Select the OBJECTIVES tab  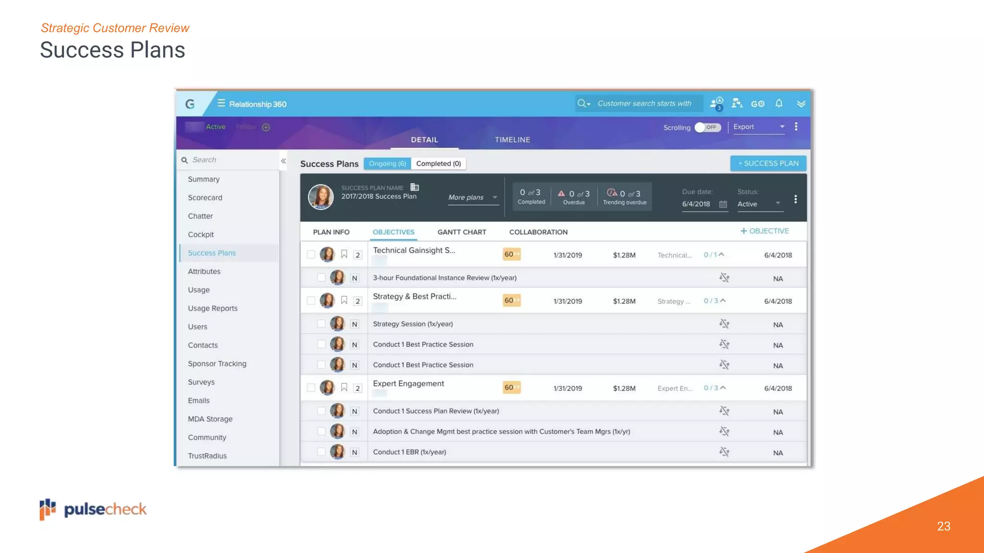(394, 232)
